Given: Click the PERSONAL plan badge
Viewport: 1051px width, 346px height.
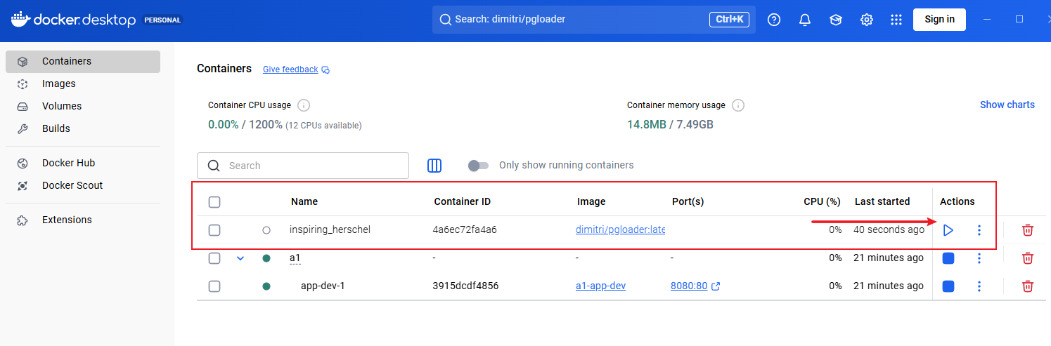Looking at the screenshot, I should [x=162, y=20].
